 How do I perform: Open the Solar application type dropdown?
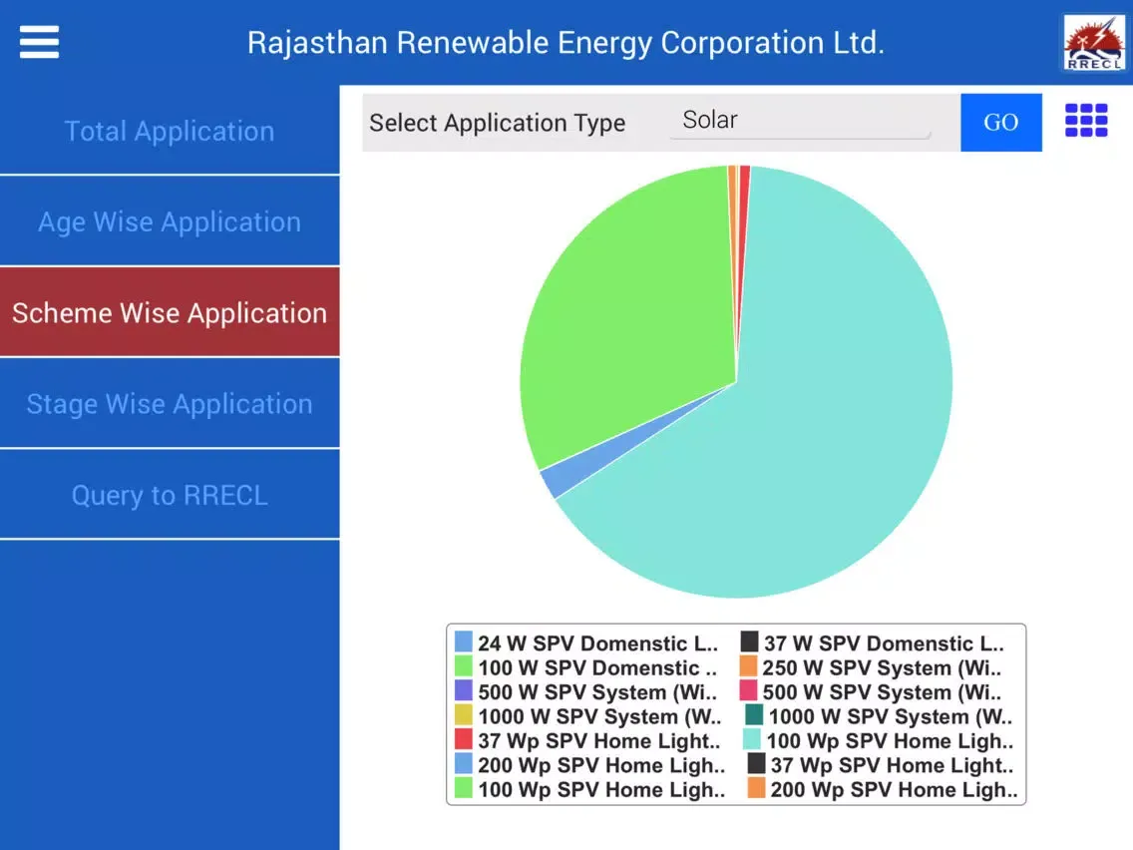pyautogui.click(x=800, y=120)
